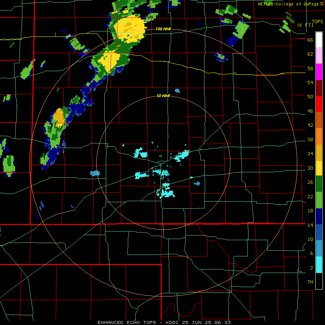Click the medium blue legend swatch

pos(319,232)
